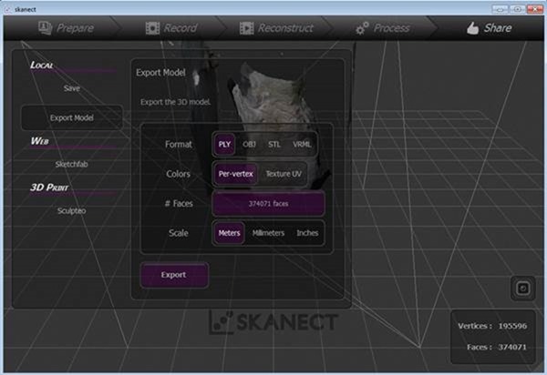Image resolution: width=547 pixels, height=375 pixels.
Task: Select Texture UV colors
Action: click(284, 174)
